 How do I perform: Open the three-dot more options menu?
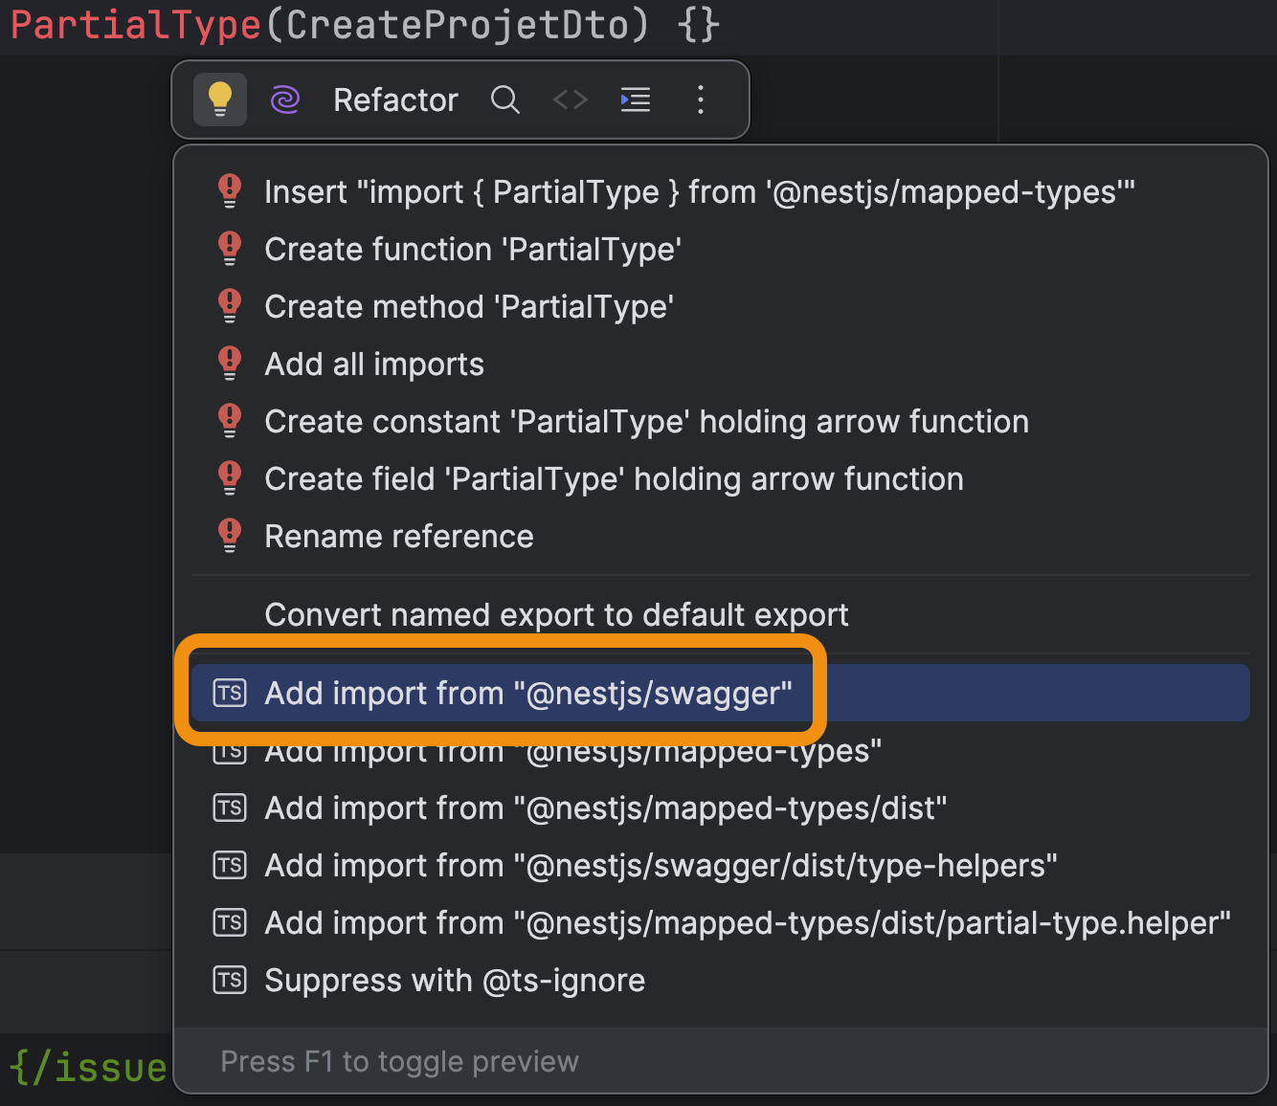[x=701, y=100]
